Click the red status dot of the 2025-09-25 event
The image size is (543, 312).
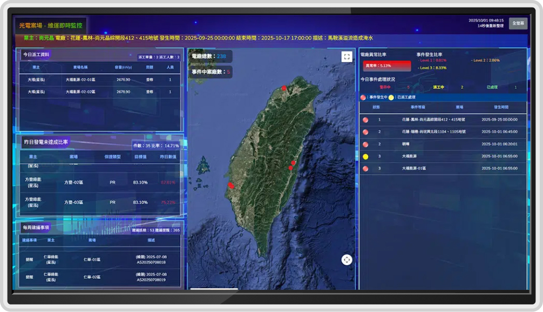pos(365,120)
